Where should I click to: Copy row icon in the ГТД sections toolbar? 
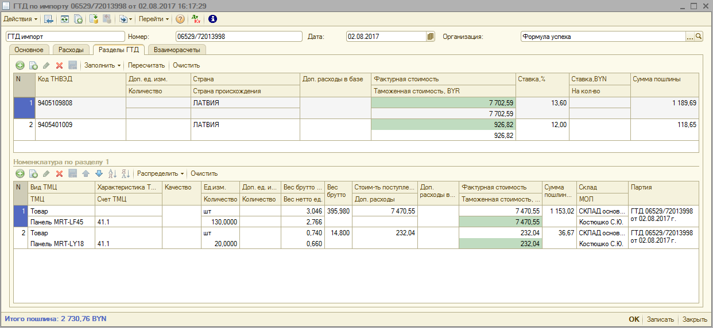pyautogui.click(x=33, y=65)
